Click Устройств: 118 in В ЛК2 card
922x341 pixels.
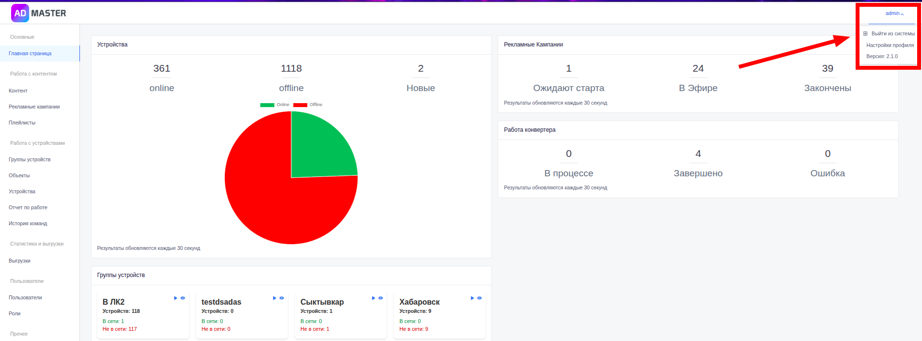(x=121, y=311)
